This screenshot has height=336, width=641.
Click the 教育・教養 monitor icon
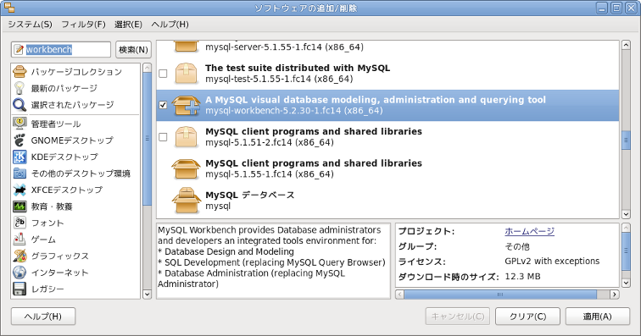[x=20, y=207]
